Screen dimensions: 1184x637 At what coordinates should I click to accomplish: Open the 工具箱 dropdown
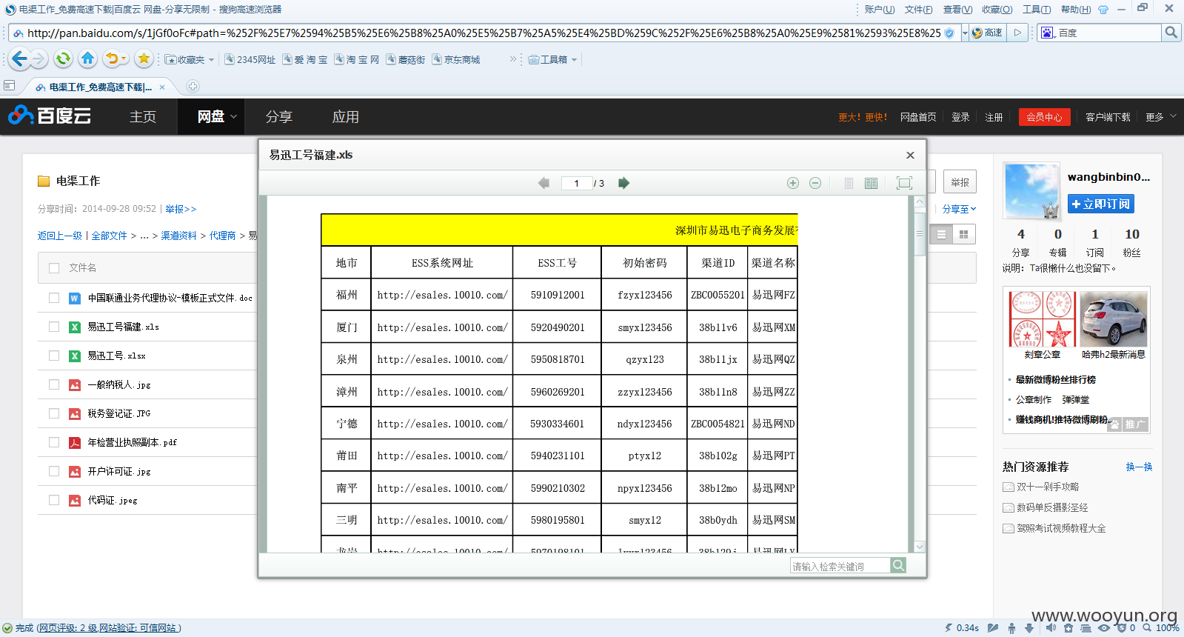click(552, 59)
